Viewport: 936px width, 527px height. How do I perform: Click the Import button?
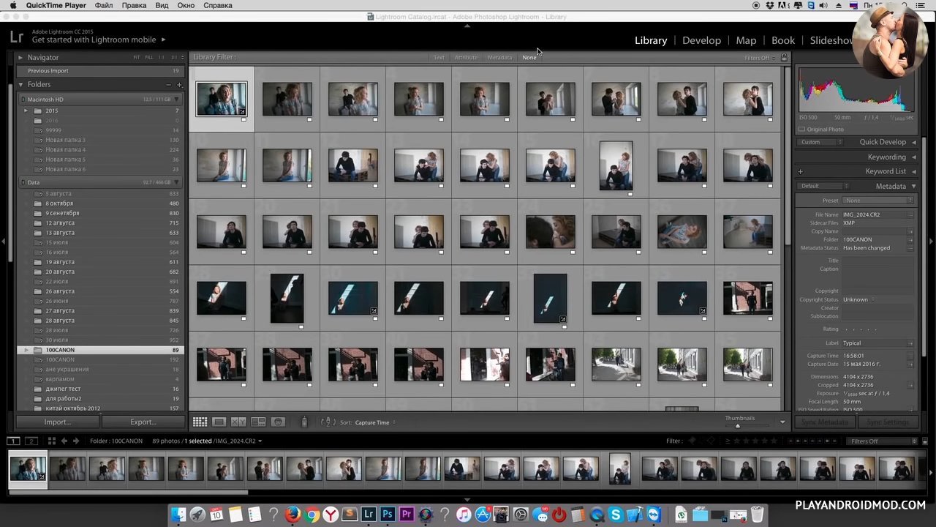pyautogui.click(x=58, y=422)
